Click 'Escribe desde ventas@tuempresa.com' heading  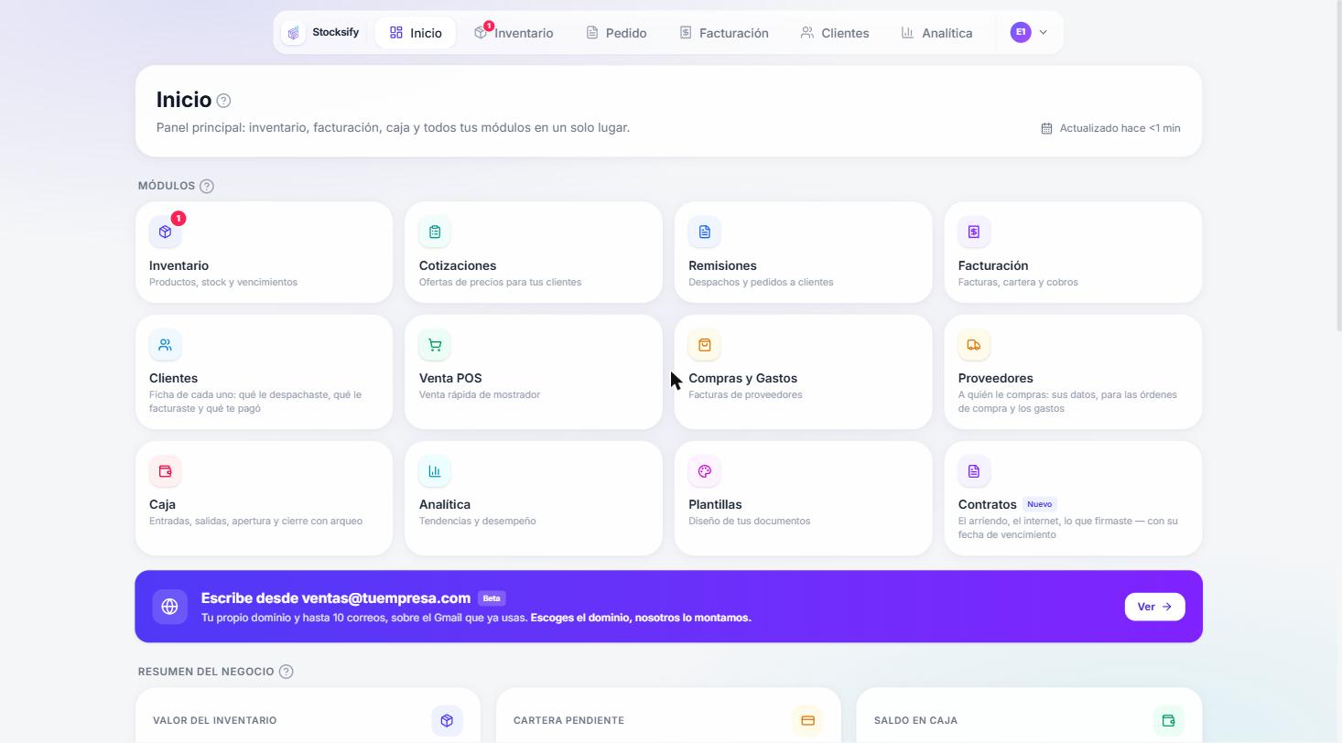336,598
